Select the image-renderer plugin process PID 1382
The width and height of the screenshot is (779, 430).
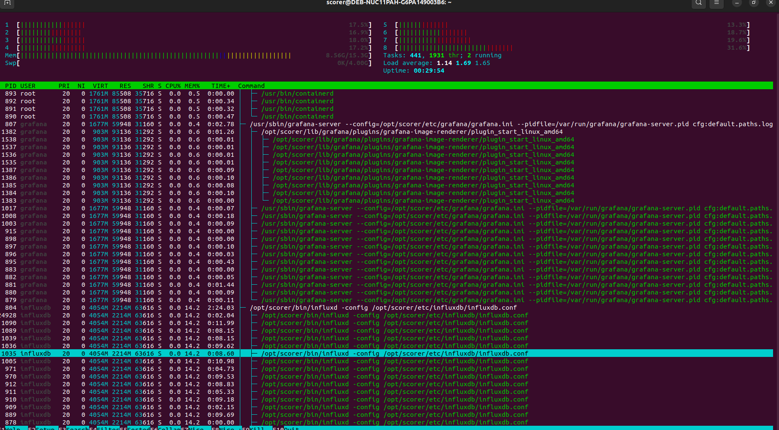(386, 132)
